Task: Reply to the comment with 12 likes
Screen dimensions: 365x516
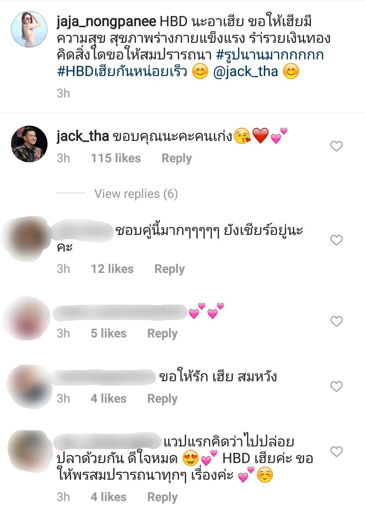Action: click(x=170, y=269)
